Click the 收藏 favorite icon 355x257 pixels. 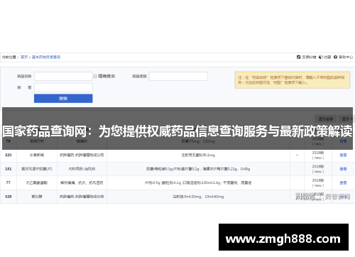click(x=321, y=57)
